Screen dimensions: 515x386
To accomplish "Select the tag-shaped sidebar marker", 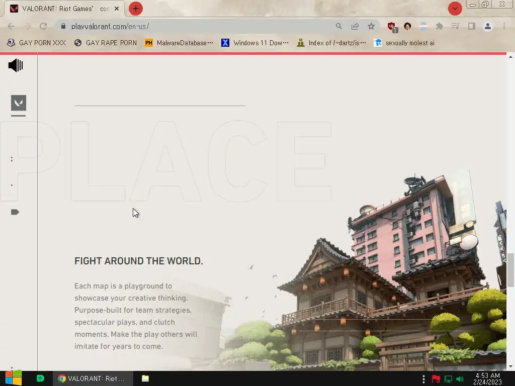I will pos(15,212).
